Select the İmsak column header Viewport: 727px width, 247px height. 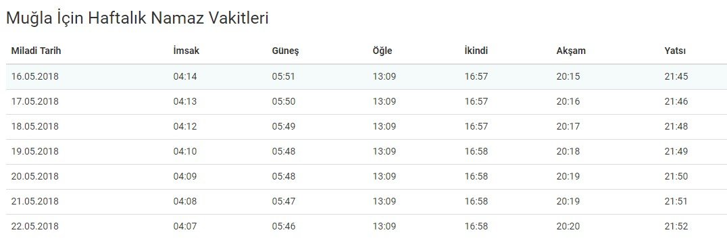pyautogui.click(x=186, y=51)
